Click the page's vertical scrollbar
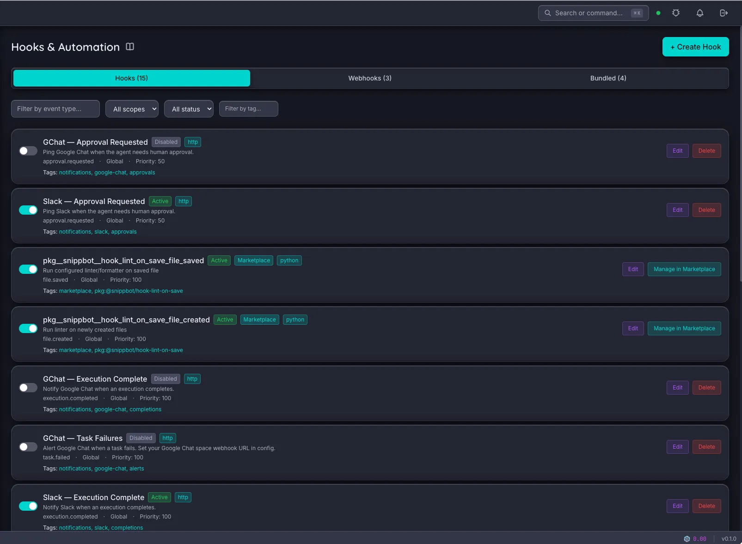This screenshot has width=742, height=544. [740, 153]
